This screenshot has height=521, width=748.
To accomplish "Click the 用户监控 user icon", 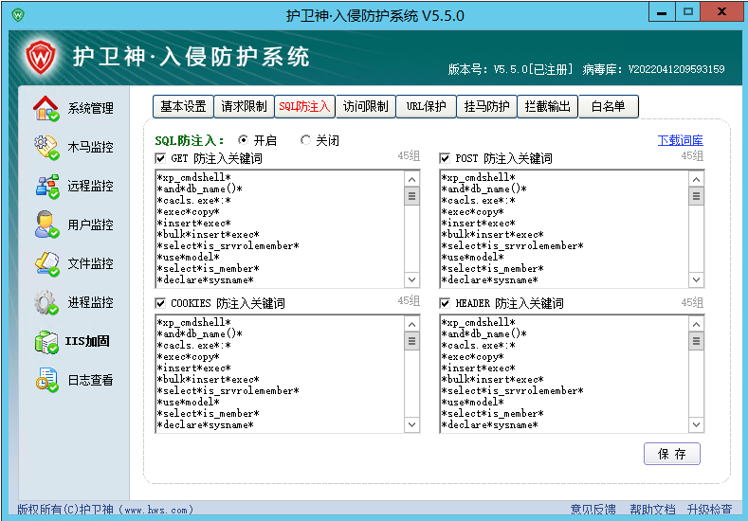I will coord(46,225).
